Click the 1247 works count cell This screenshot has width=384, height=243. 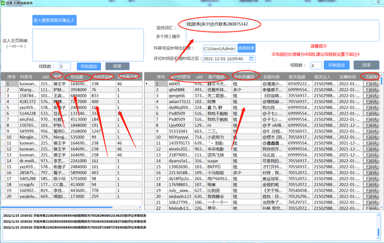(103, 131)
